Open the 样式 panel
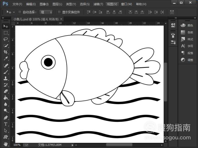Screen dimensions: 198x148 click(187, 39)
